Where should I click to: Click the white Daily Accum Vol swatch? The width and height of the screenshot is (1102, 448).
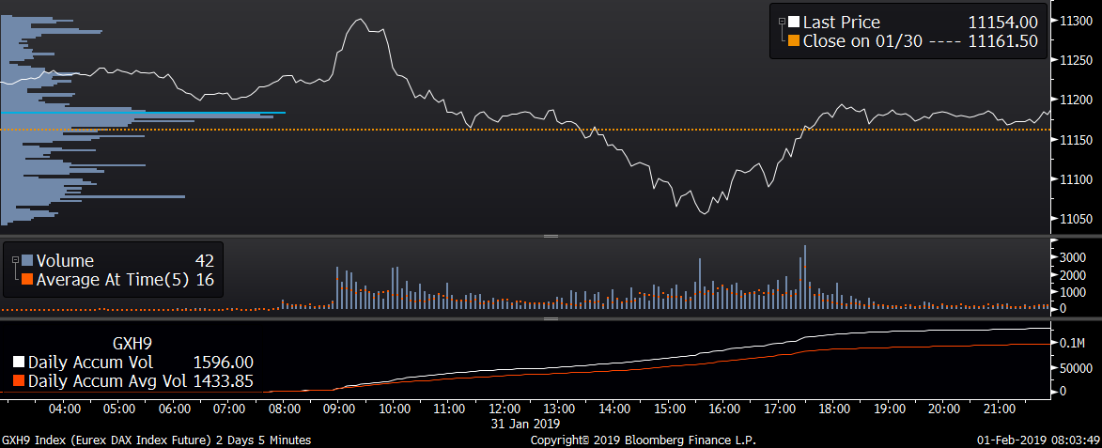pos(19,363)
